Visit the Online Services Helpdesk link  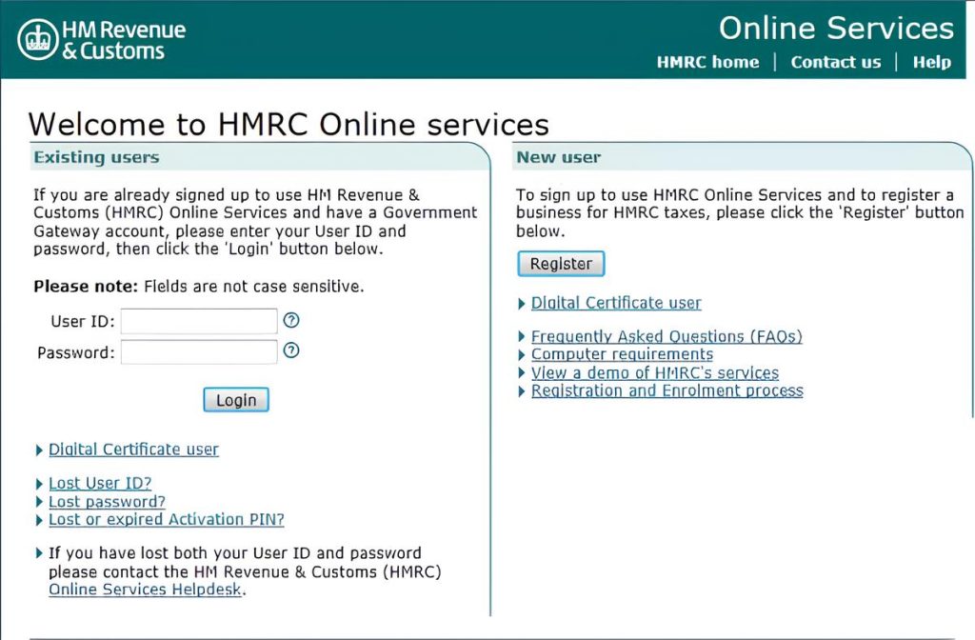point(146,590)
